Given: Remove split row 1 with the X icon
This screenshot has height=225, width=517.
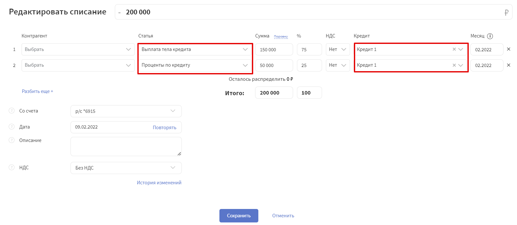Looking at the screenshot, I should point(509,49).
